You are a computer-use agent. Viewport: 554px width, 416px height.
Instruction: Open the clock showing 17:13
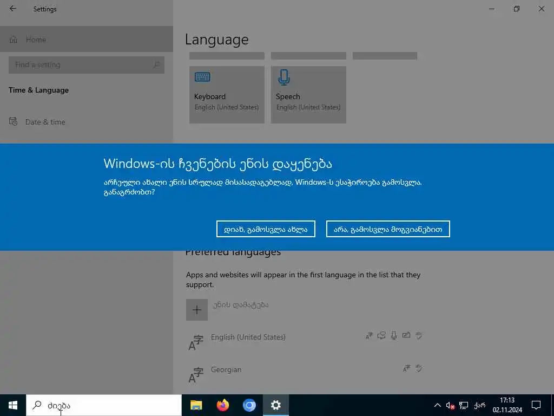507,405
